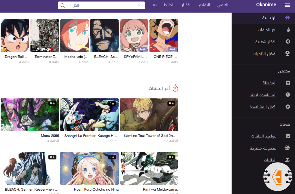Expand the three-dots more menu
Screen dimensions: 295x194
click(155, 5)
